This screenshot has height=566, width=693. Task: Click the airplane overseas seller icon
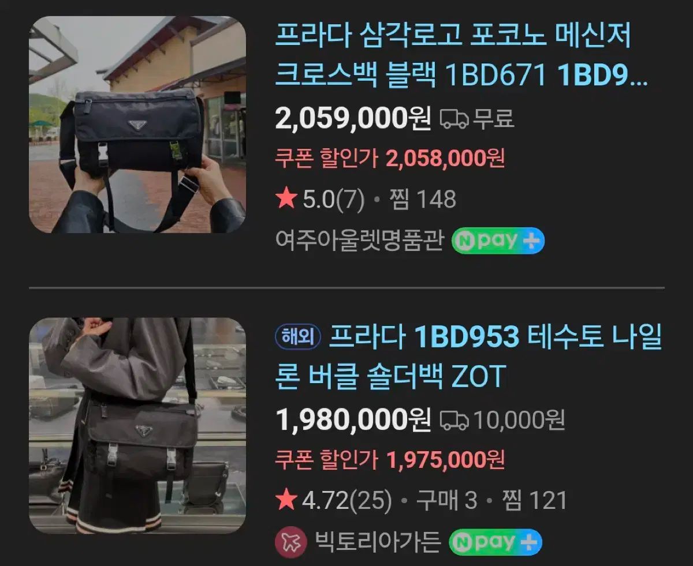290,542
